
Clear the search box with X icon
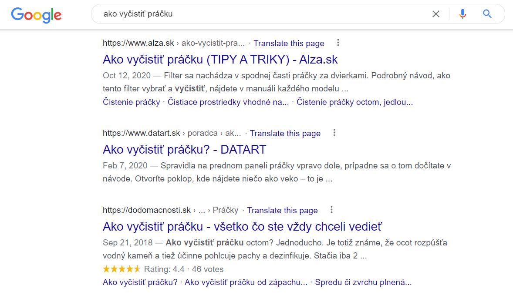click(x=436, y=14)
